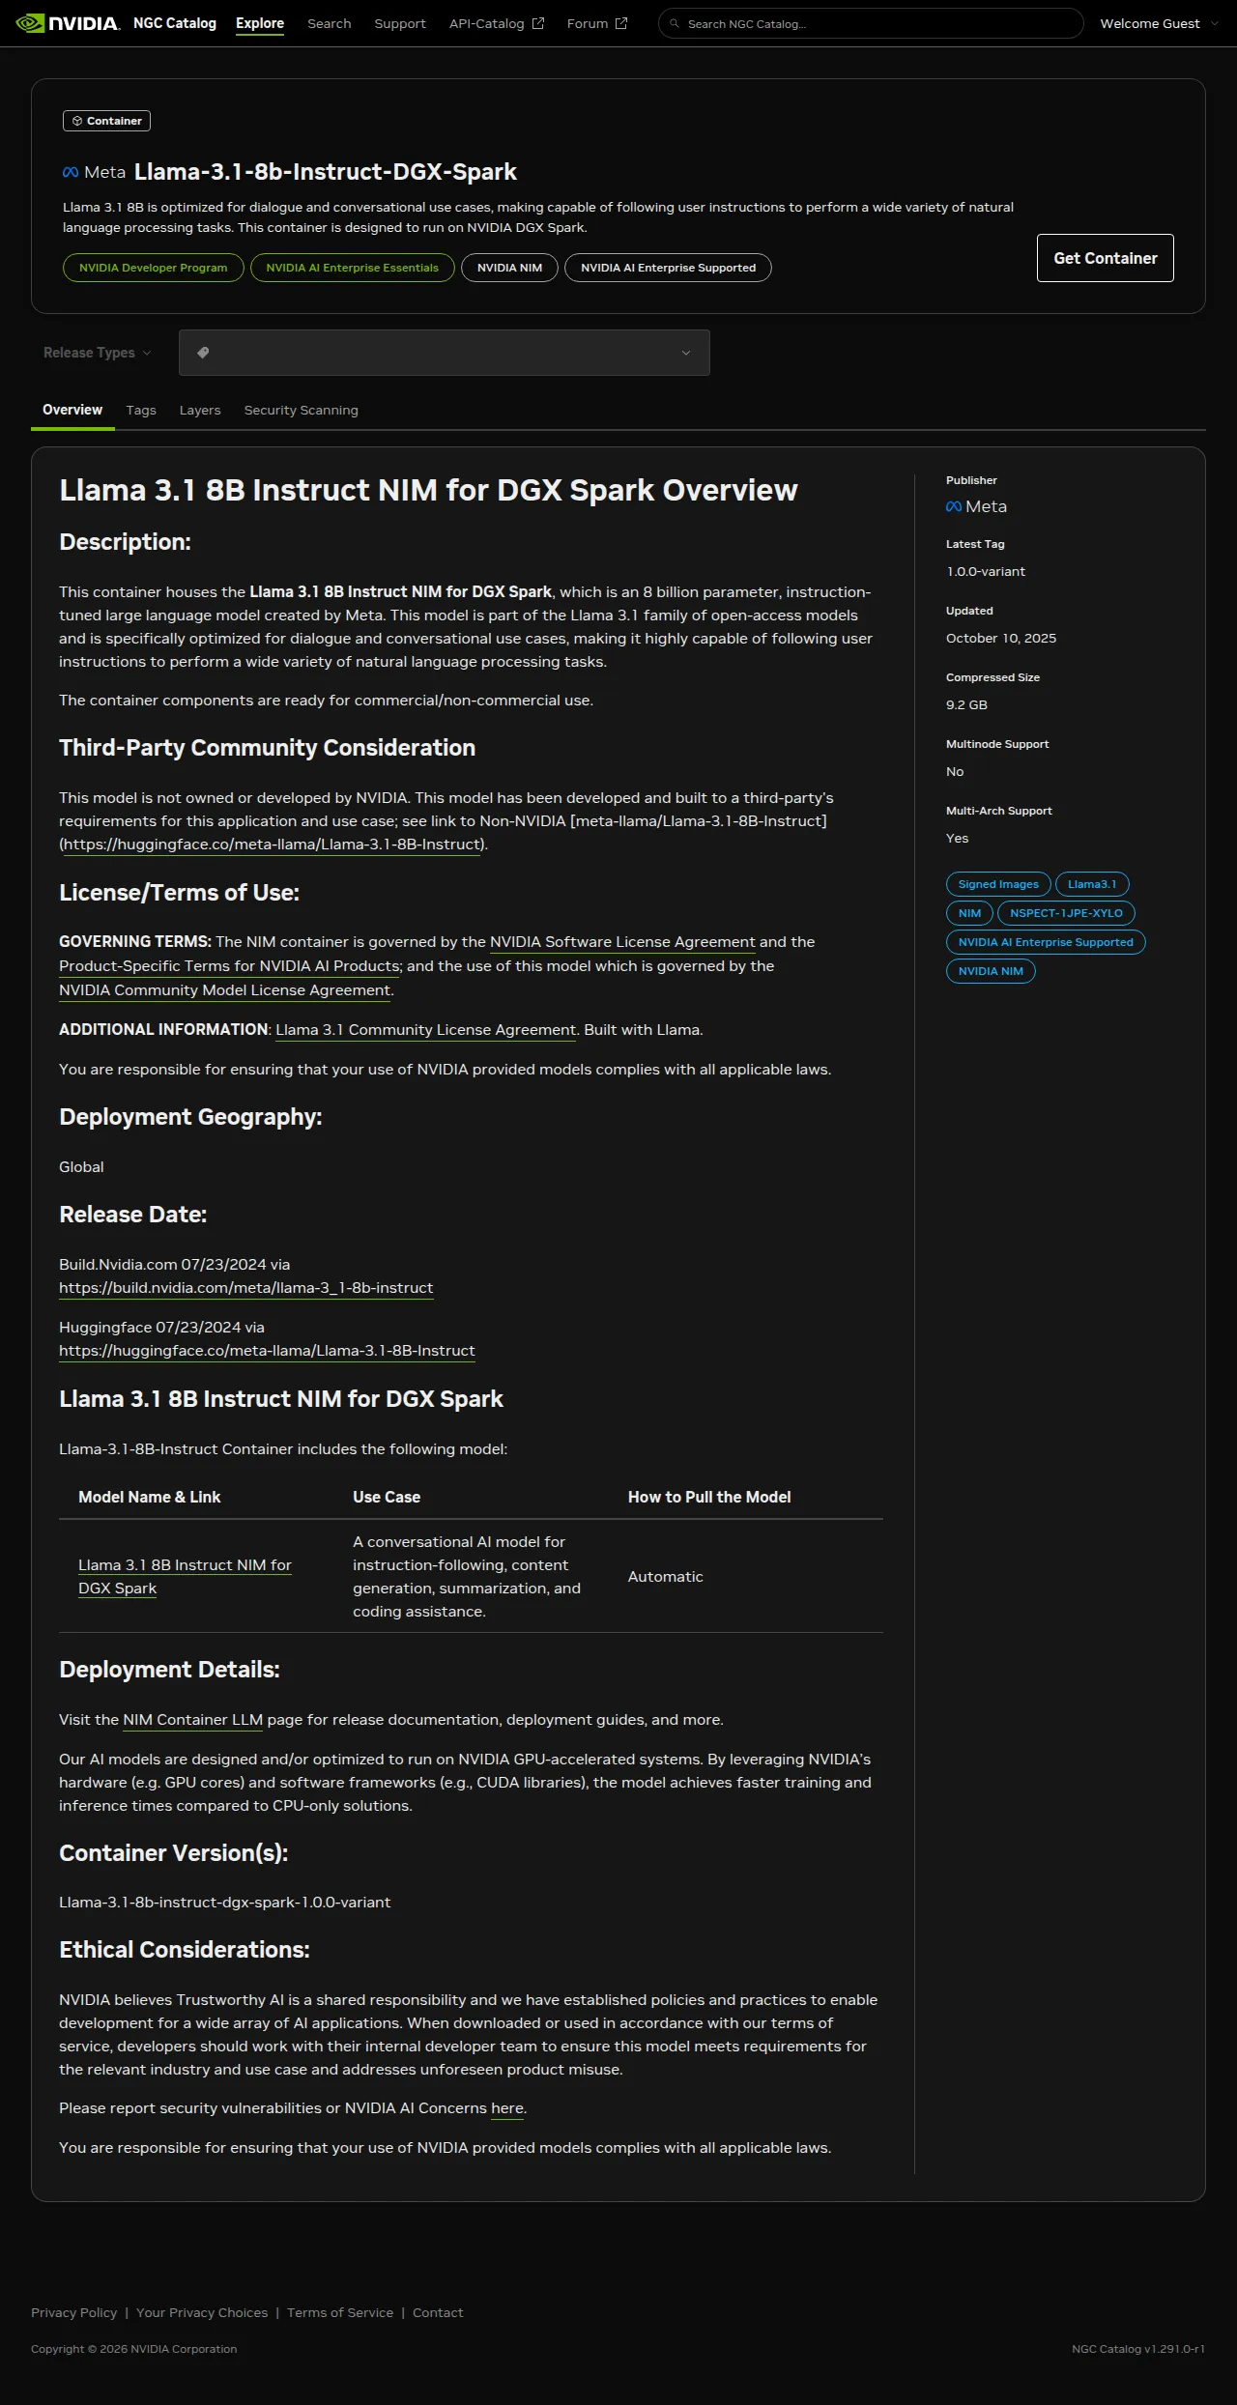The width and height of the screenshot is (1237, 2405).
Task: Click the NVIDIA NIM header badge
Action: point(509,268)
